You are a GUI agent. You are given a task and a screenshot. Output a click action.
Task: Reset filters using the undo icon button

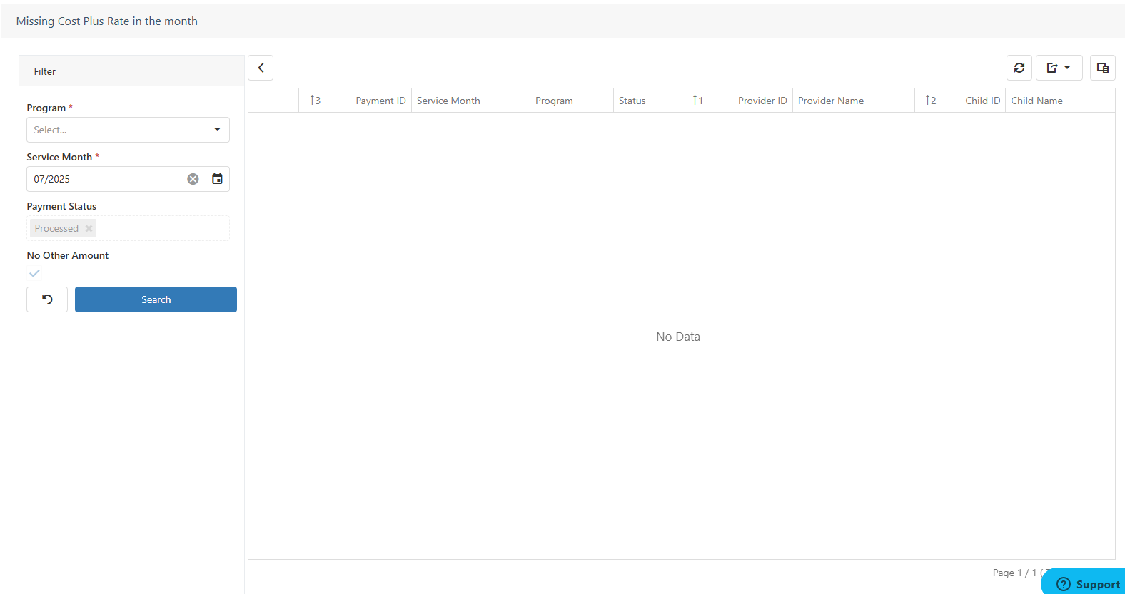point(47,299)
